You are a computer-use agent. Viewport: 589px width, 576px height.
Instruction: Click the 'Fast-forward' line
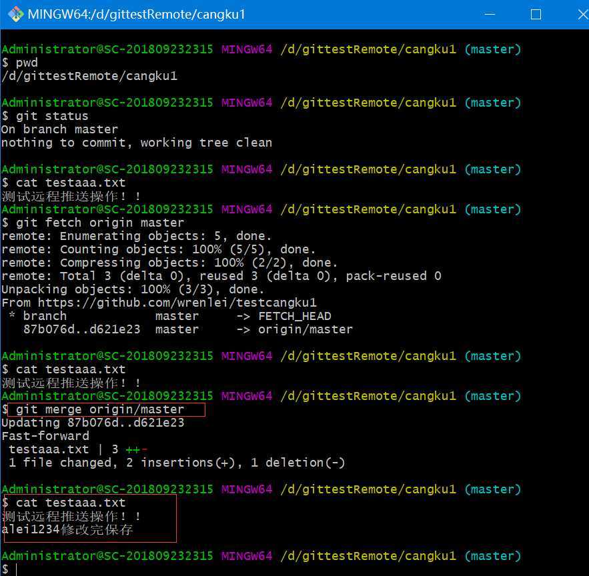point(45,436)
